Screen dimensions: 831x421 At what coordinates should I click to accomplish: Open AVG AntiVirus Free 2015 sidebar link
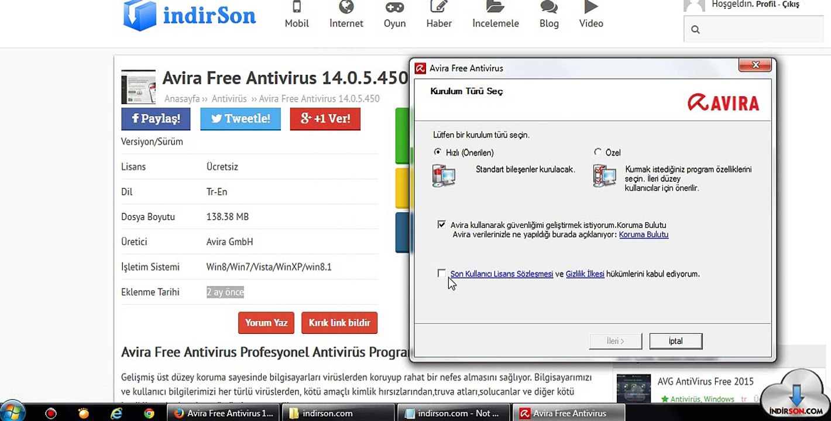705,382
